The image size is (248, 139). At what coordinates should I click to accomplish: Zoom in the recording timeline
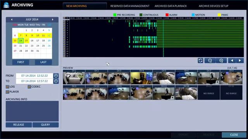click(221, 61)
